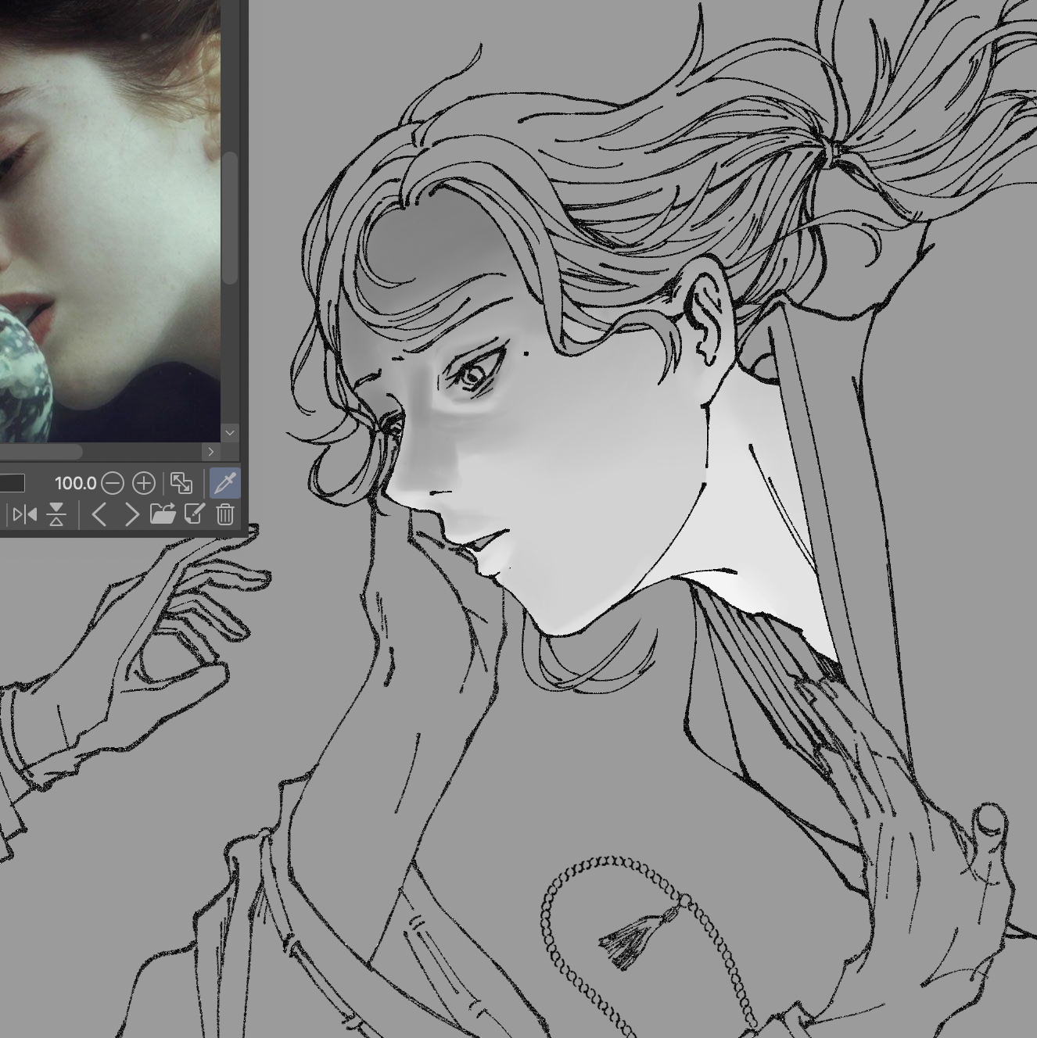This screenshot has height=1038, width=1037.
Task: Flip the Sub View image vertically
Action: point(56,514)
